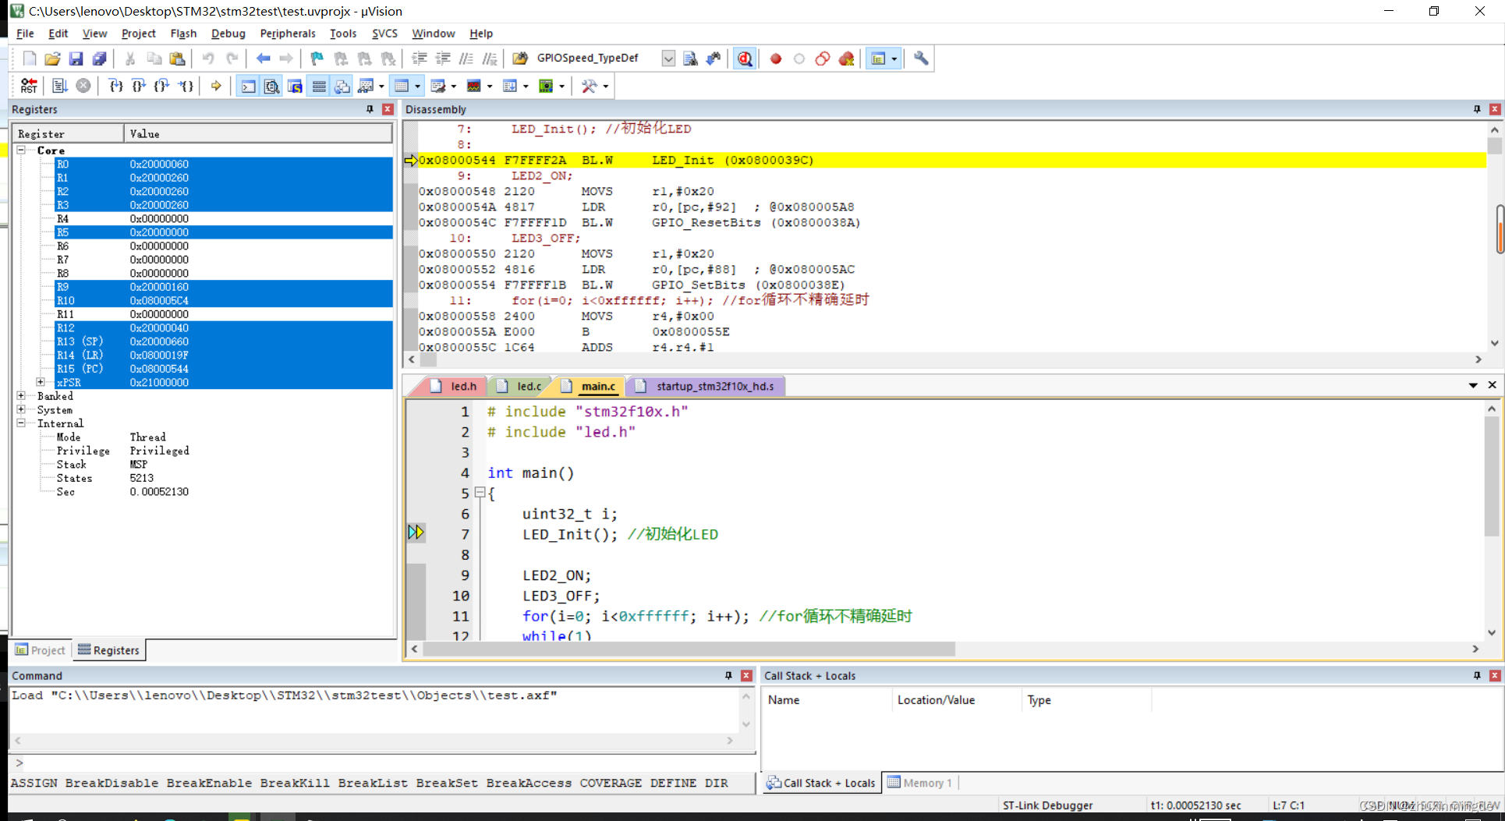Switch to the Project panel tab
The height and width of the screenshot is (821, 1505).
41,650
